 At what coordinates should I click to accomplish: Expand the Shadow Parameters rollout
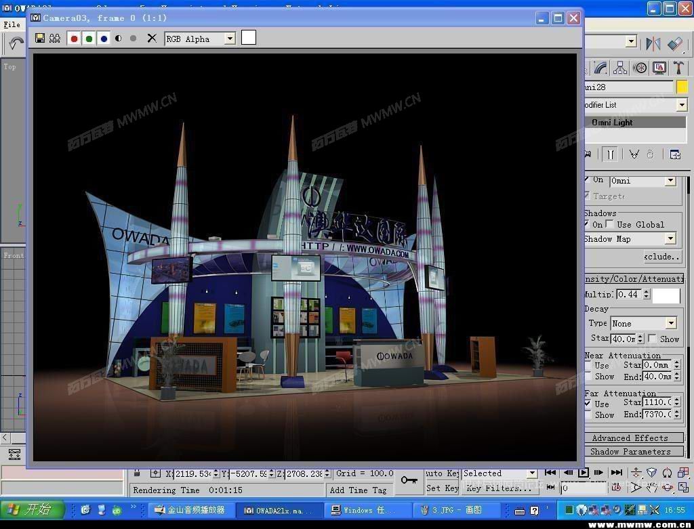[x=634, y=452]
